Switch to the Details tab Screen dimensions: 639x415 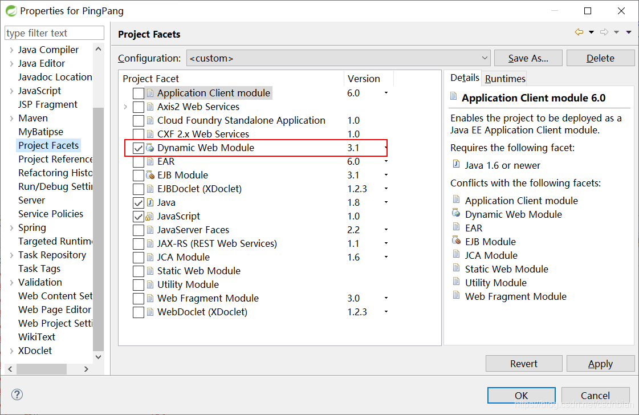point(465,78)
